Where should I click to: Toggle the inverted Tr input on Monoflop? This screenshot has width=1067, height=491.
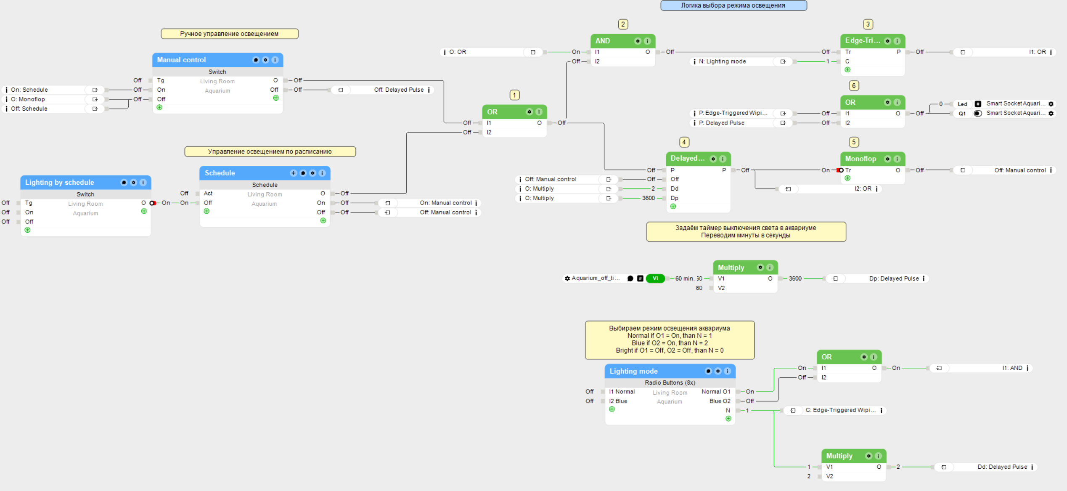[840, 170]
